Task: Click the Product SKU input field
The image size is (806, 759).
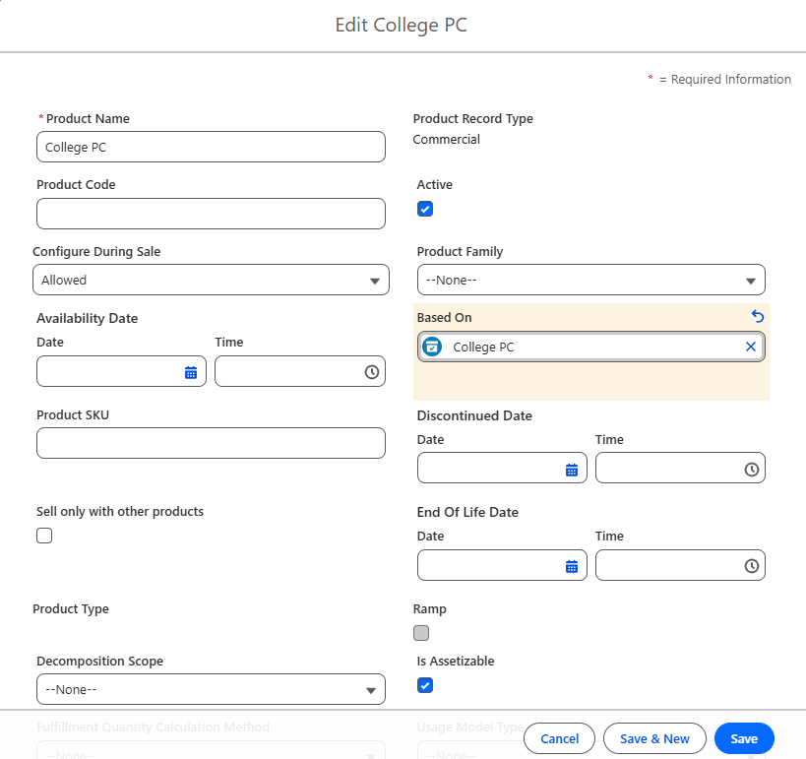Action: point(211,443)
